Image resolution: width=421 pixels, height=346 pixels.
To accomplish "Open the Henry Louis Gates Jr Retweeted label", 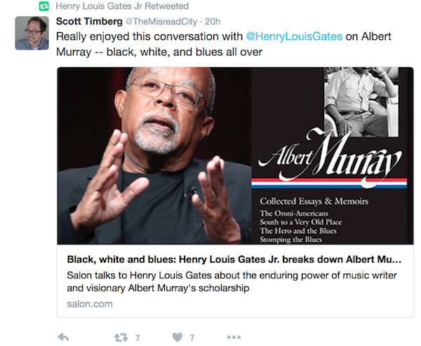I will pyautogui.click(x=122, y=6).
